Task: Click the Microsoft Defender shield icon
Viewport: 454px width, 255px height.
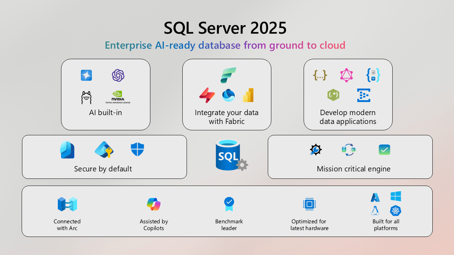Action: 137,150
